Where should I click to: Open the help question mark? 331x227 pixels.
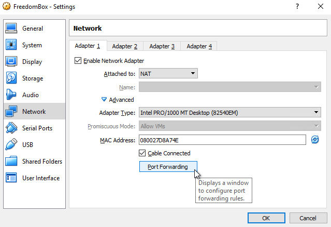297,6
